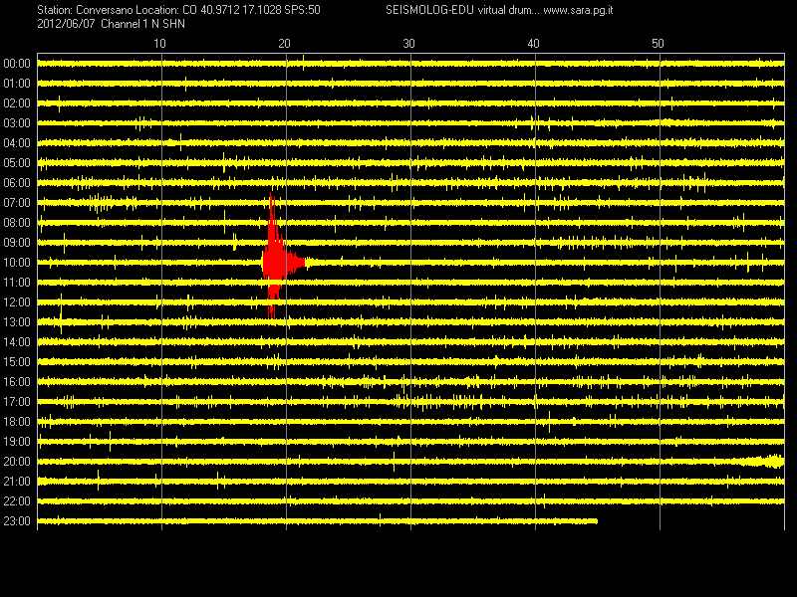Click the 11:00 hour label

[17, 283]
